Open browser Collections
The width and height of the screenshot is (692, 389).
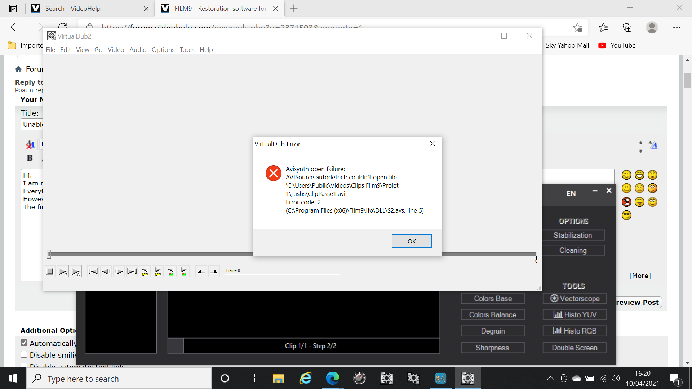627,27
